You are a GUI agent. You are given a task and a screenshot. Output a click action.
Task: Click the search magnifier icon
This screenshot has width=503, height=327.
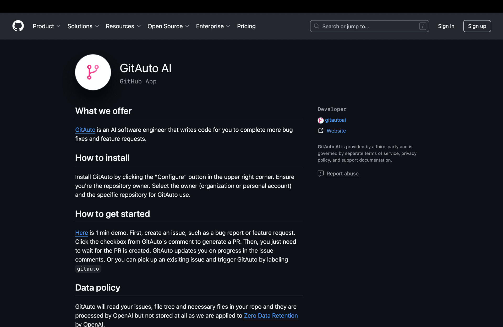(316, 26)
